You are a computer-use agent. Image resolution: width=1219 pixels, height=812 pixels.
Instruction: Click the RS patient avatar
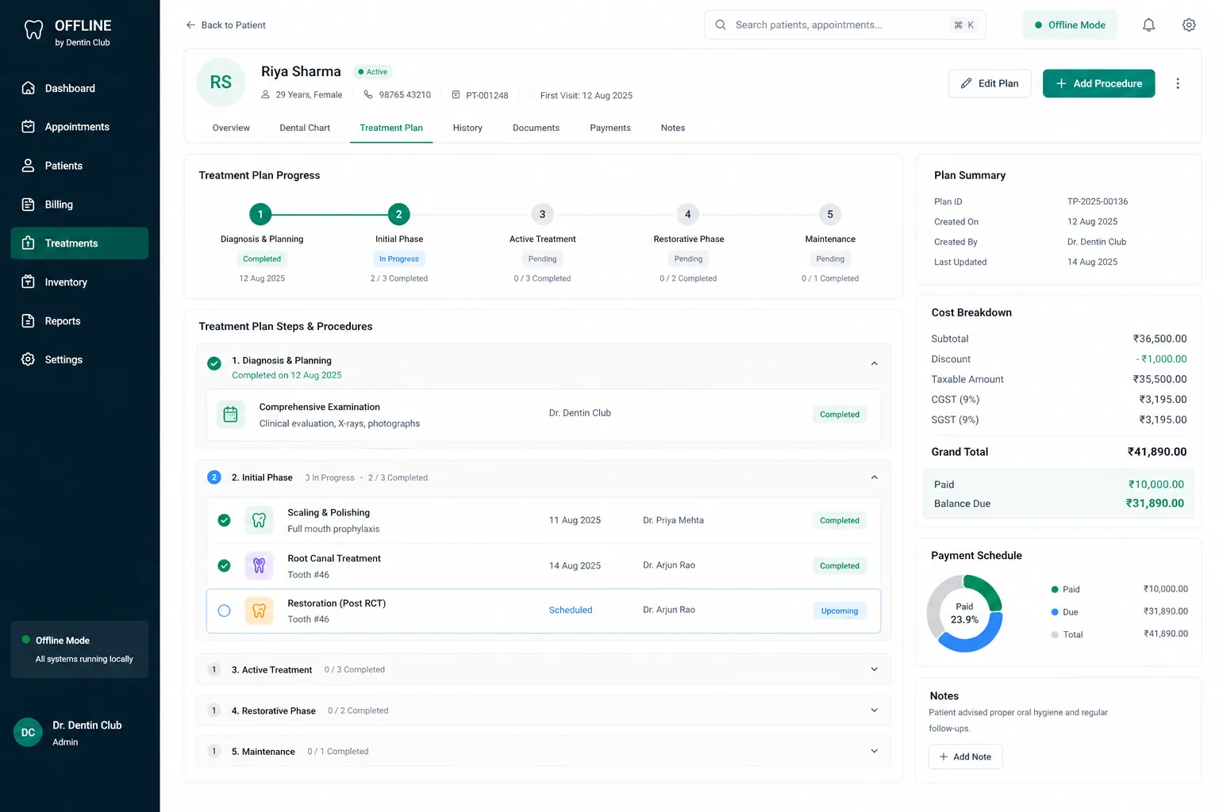click(221, 82)
